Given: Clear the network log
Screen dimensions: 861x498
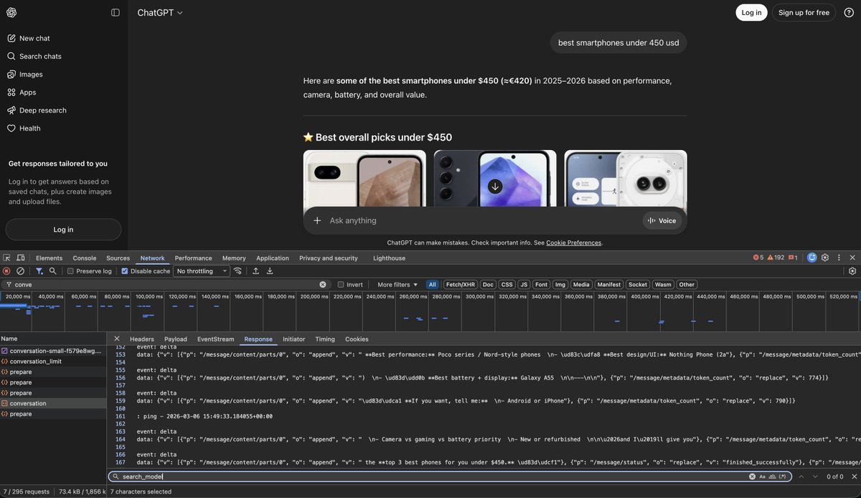Looking at the screenshot, I should click(21, 271).
